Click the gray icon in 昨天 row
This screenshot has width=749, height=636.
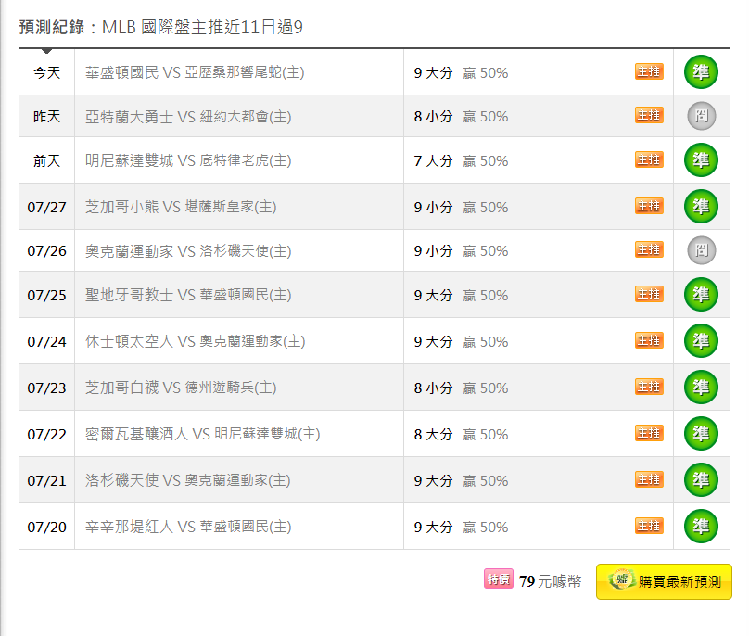point(701,116)
